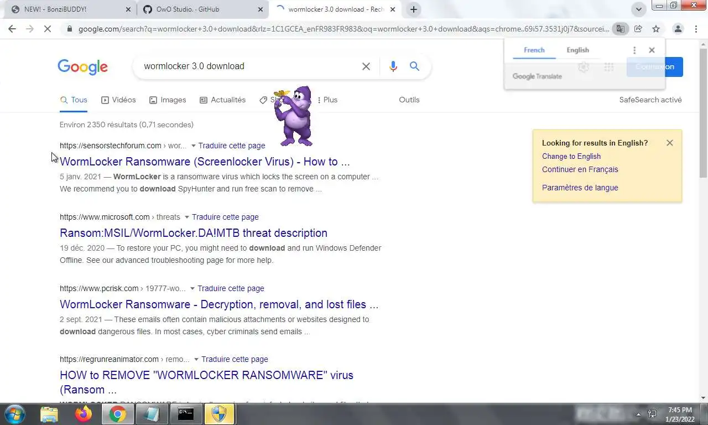Expand the Plus search categories menu
The image size is (708, 425).
(x=327, y=100)
